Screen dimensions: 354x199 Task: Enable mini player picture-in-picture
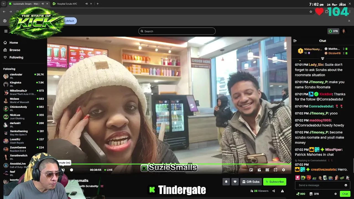coord(251,170)
